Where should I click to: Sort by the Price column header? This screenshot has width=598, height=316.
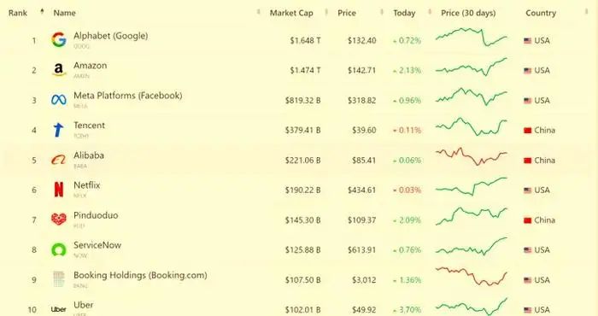pyautogui.click(x=347, y=13)
